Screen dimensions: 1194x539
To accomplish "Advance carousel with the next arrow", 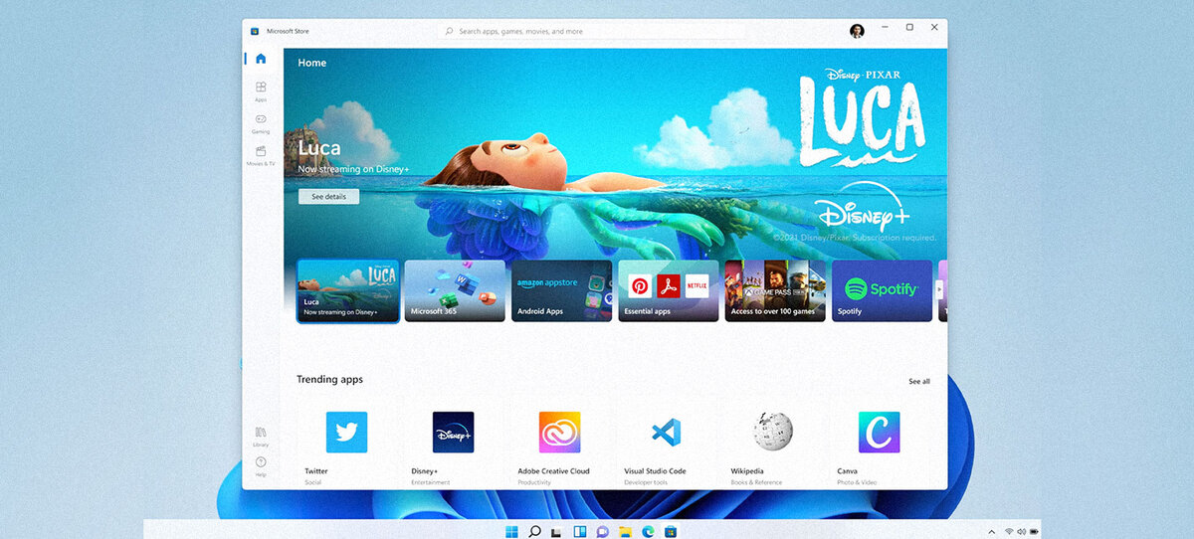I will pyautogui.click(x=939, y=289).
